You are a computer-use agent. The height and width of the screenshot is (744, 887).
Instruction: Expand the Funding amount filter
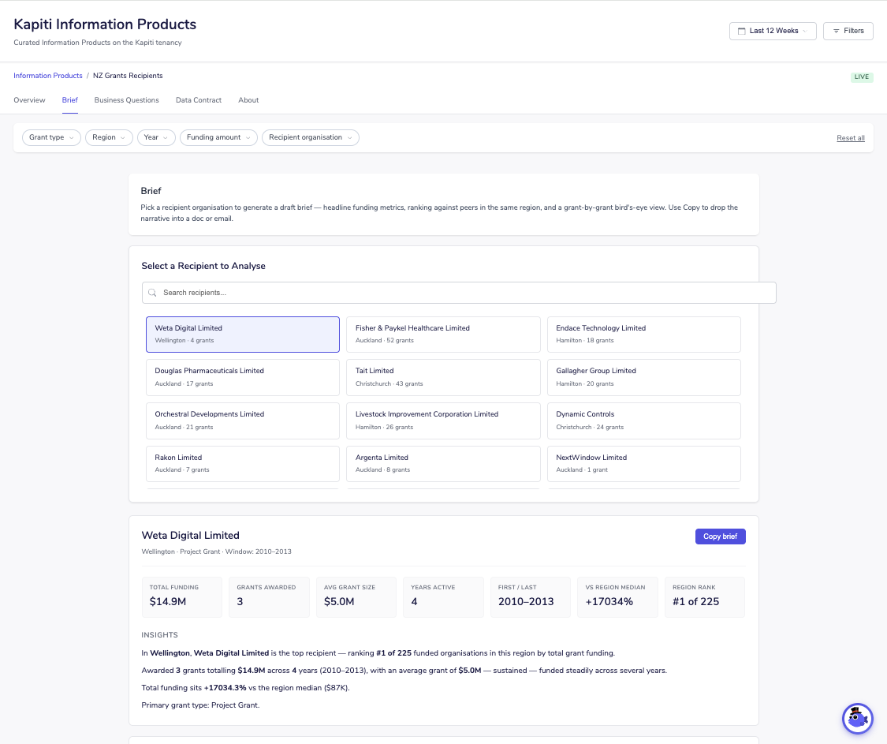218,137
